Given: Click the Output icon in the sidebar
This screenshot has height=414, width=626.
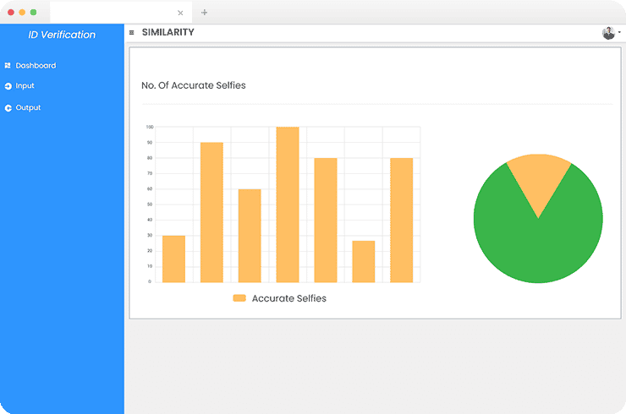Looking at the screenshot, I should 8,108.
